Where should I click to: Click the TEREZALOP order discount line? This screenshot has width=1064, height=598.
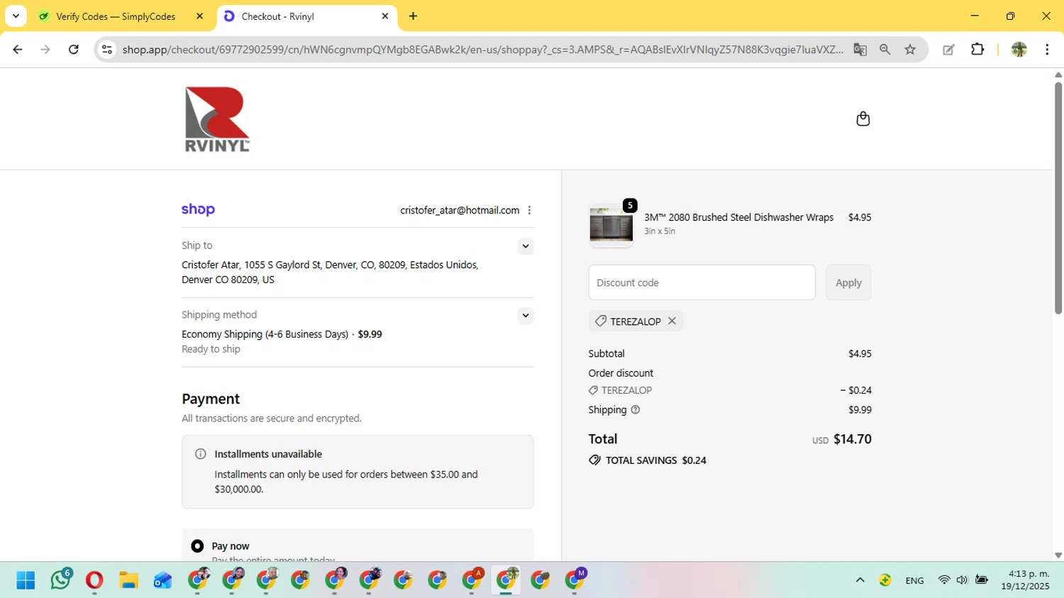coord(729,390)
